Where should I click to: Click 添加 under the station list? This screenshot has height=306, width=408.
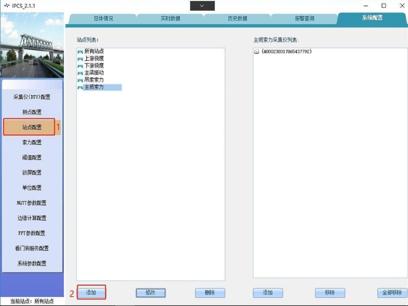point(91,293)
